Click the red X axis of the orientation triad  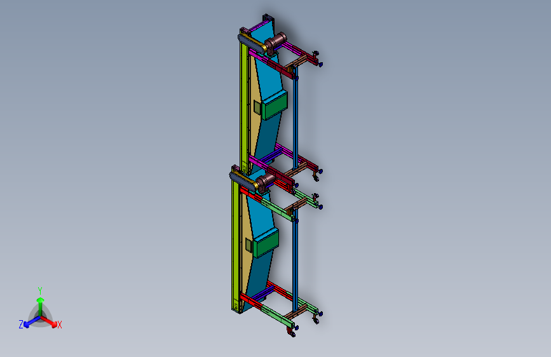point(50,322)
